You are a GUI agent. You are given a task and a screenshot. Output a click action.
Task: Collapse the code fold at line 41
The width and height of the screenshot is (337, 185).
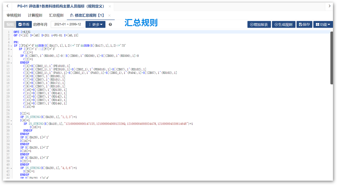[11, 168]
